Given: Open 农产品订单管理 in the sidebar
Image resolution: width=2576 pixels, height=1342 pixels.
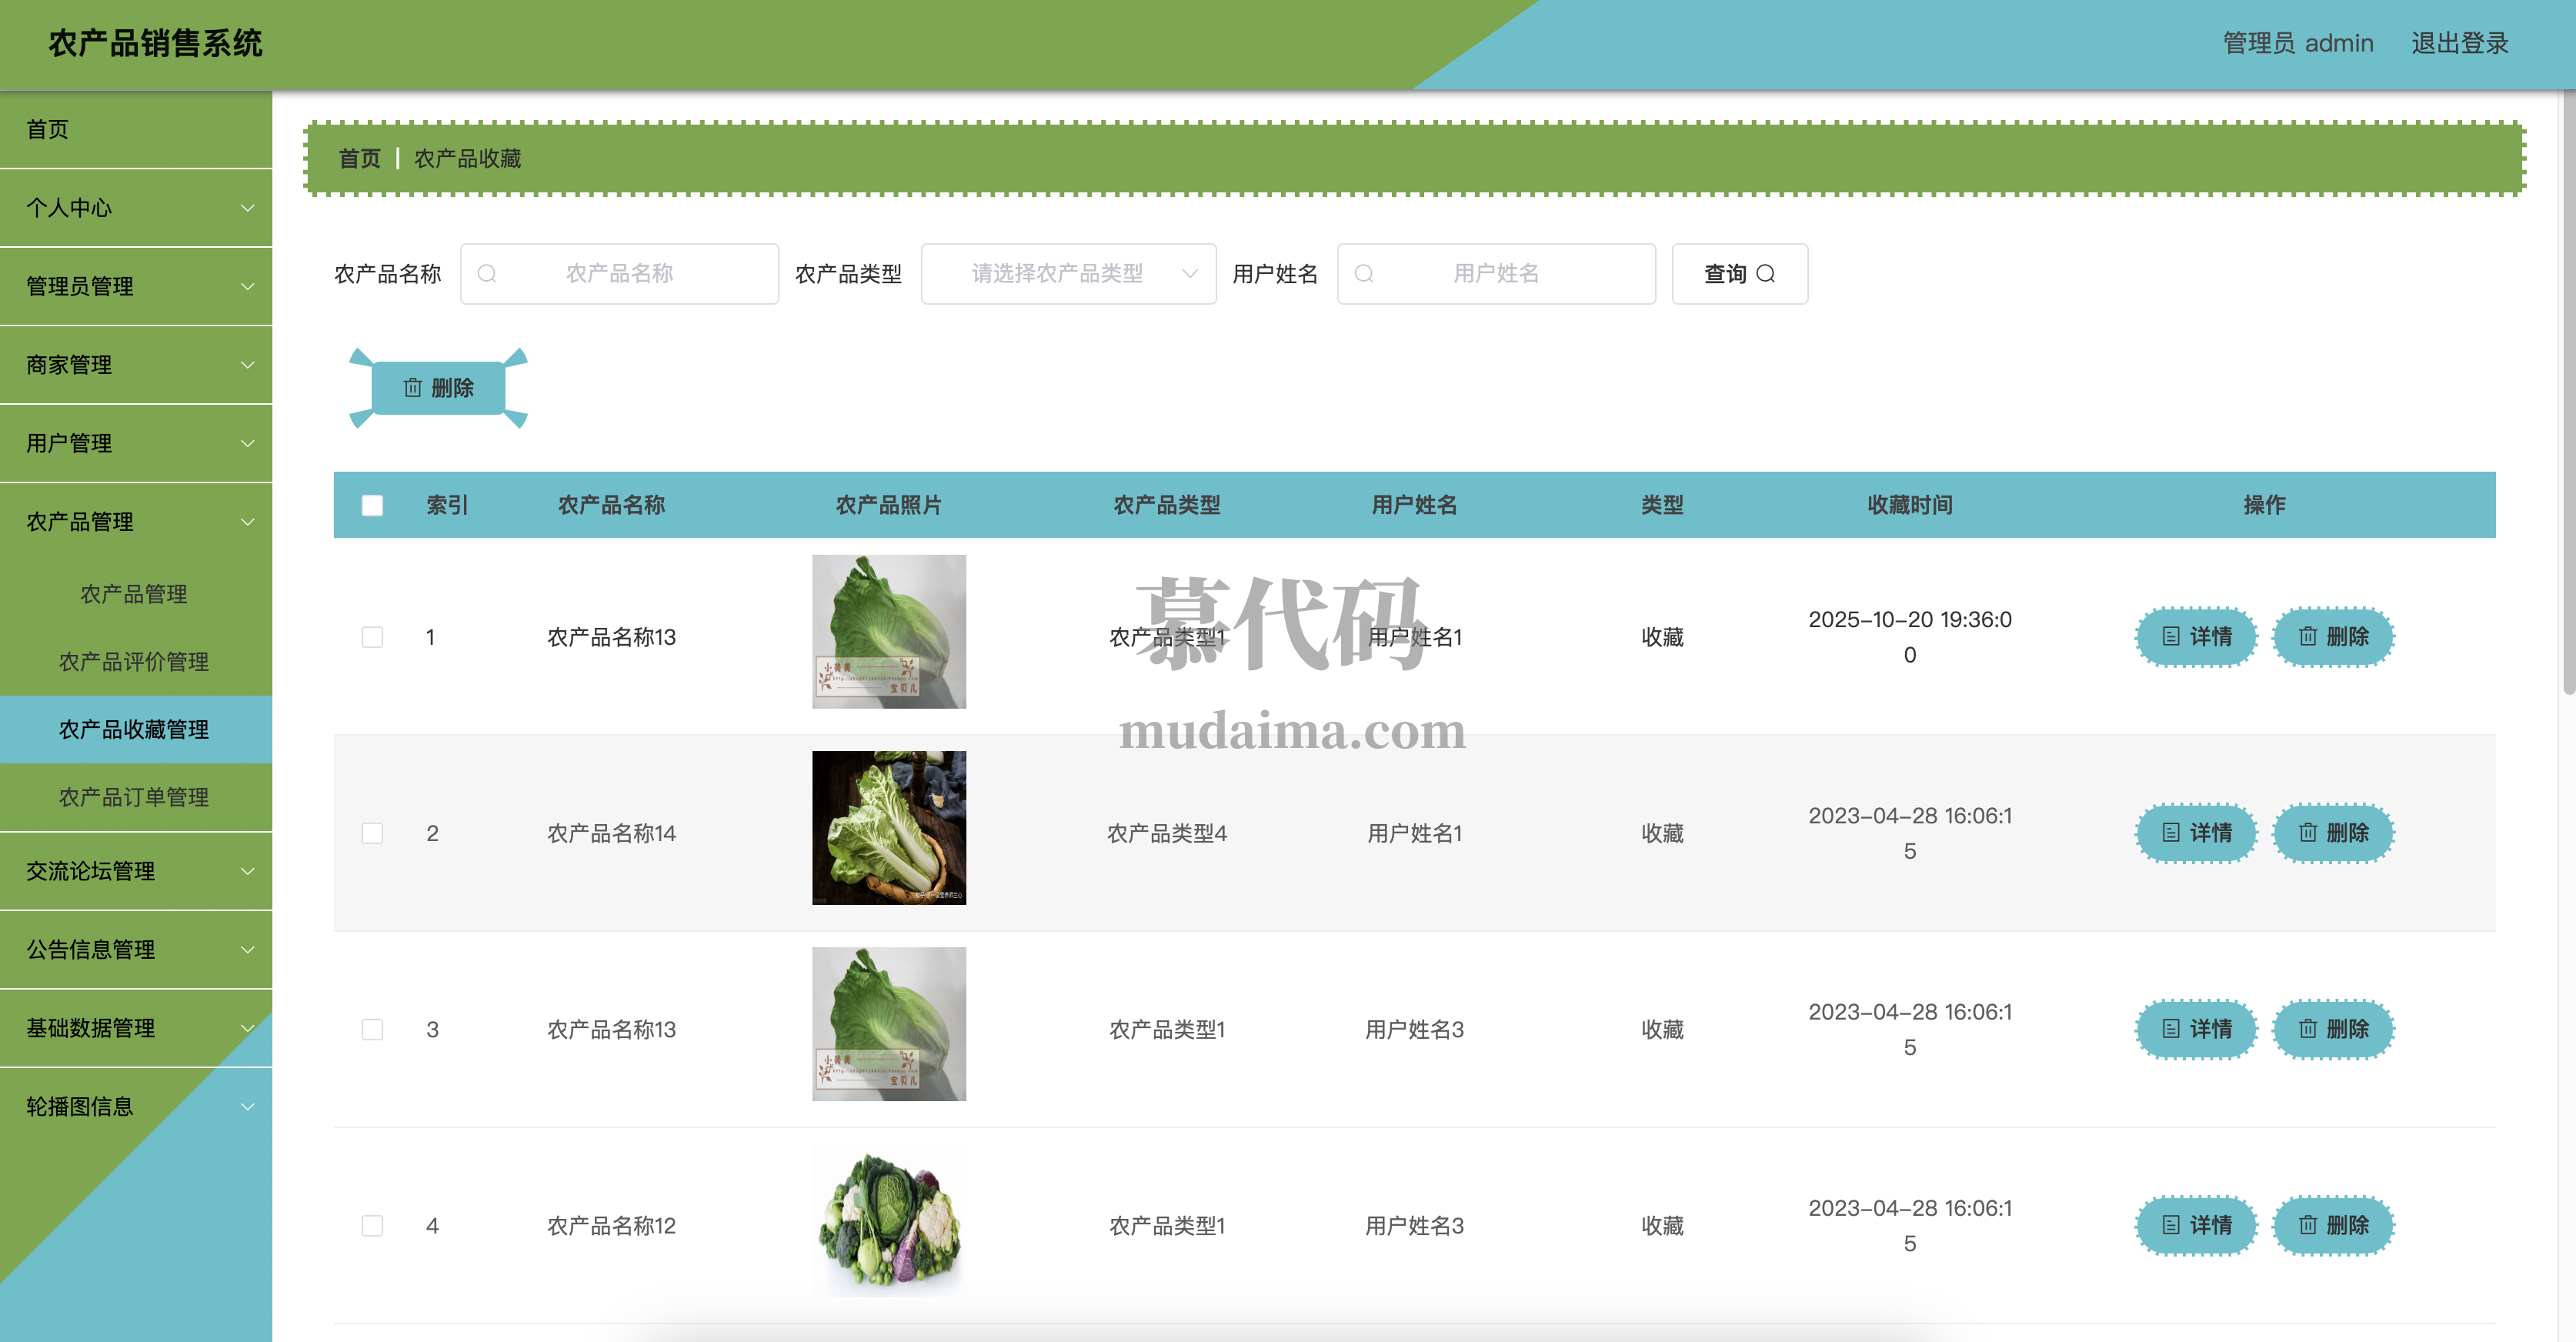Looking at the screenshot, I should pos(134,797).
